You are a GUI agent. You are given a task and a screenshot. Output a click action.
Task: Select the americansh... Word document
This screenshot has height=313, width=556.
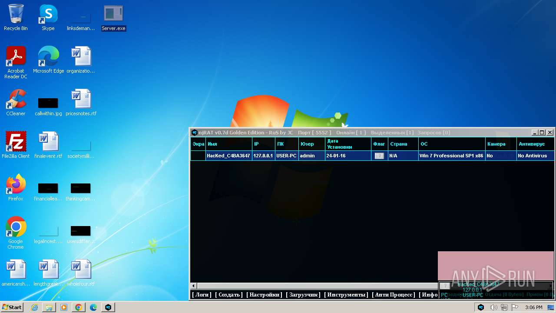pos(16,273)
